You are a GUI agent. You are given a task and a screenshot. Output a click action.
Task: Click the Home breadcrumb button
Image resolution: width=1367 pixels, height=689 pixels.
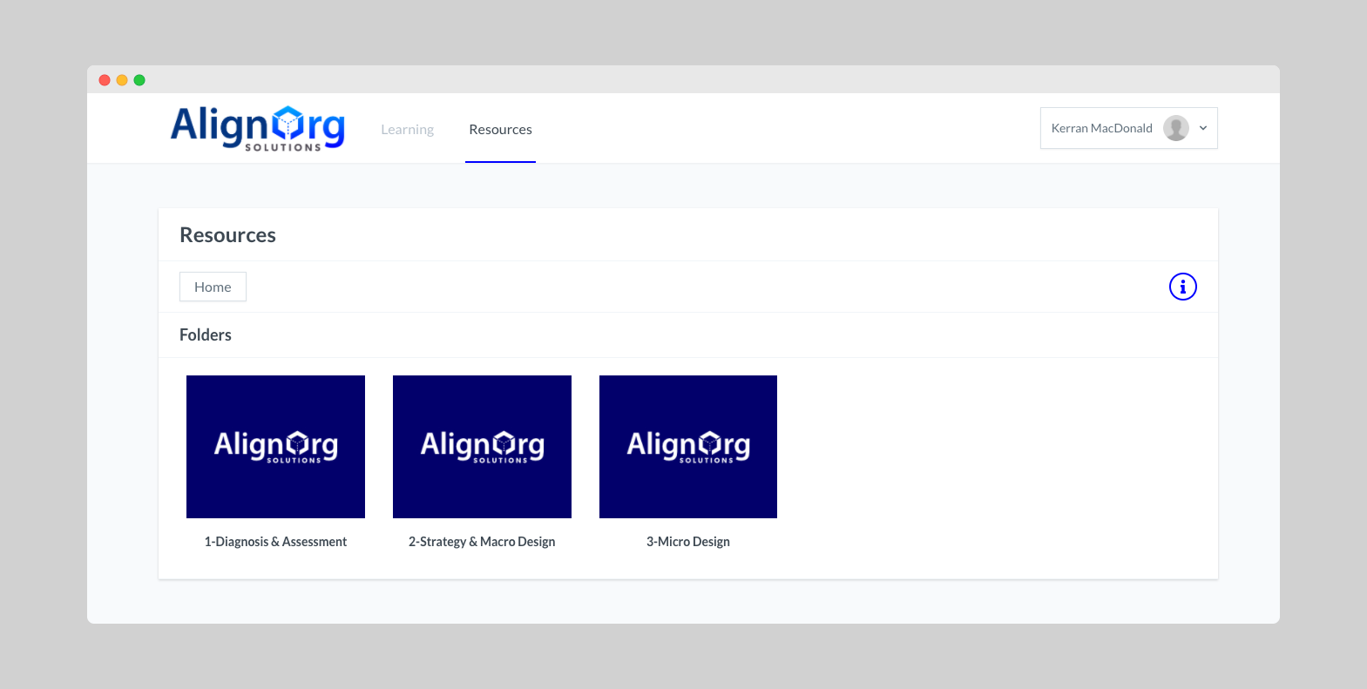(213, 287)
